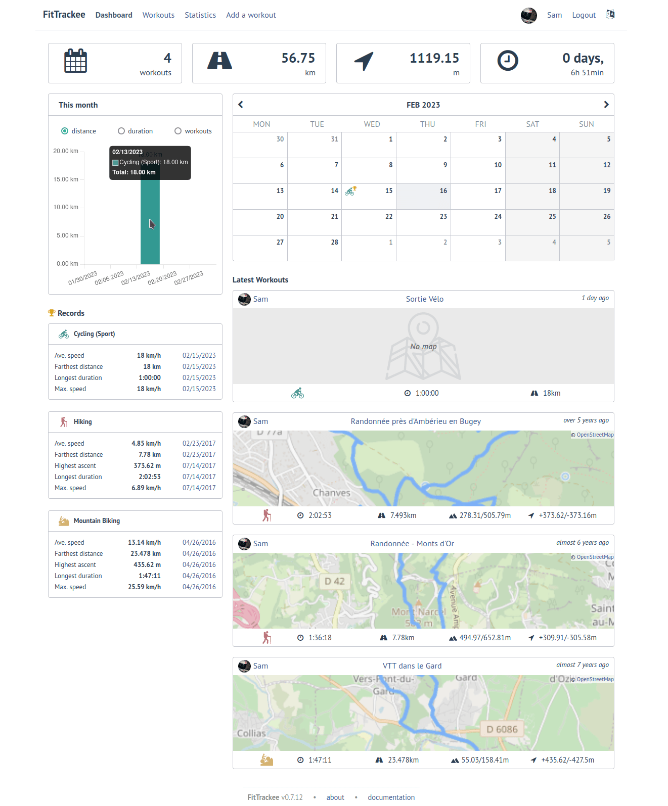The image size is (668, 806).
Task: Open Randonnée - Monts d'Or workout
Action: (x=412, y=544)
